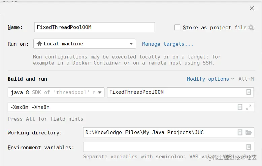The width and height of the screenshot is (262, 166).
Task: Close the run configuration dialog
Action: click(252, 8)
